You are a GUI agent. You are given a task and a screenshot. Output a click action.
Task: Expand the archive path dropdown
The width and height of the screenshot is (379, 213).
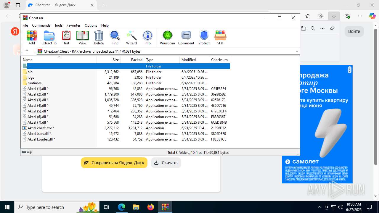coord(297,51)
